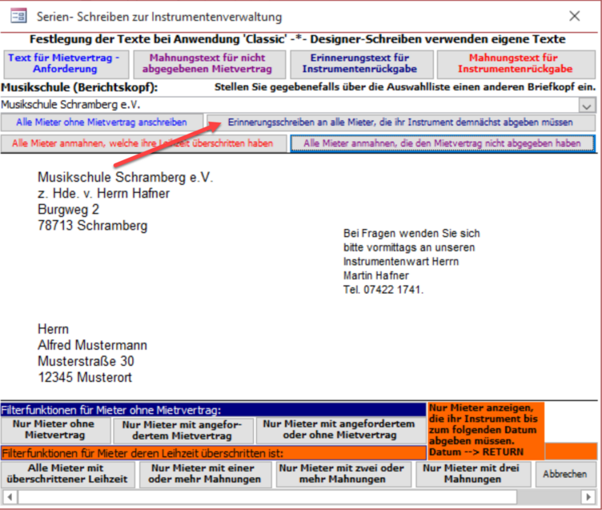
Task: Show 'Alle Mieter mit überschrittener Leihzeit'
Action: coord(66,474)
